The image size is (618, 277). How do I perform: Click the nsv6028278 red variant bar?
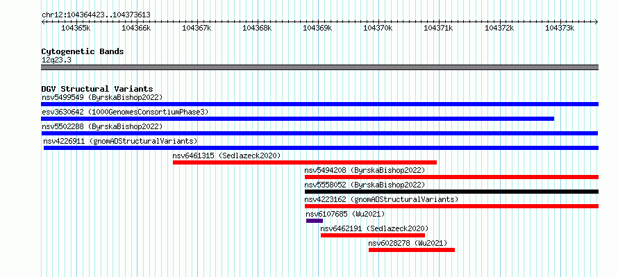(x=412, y=250)
